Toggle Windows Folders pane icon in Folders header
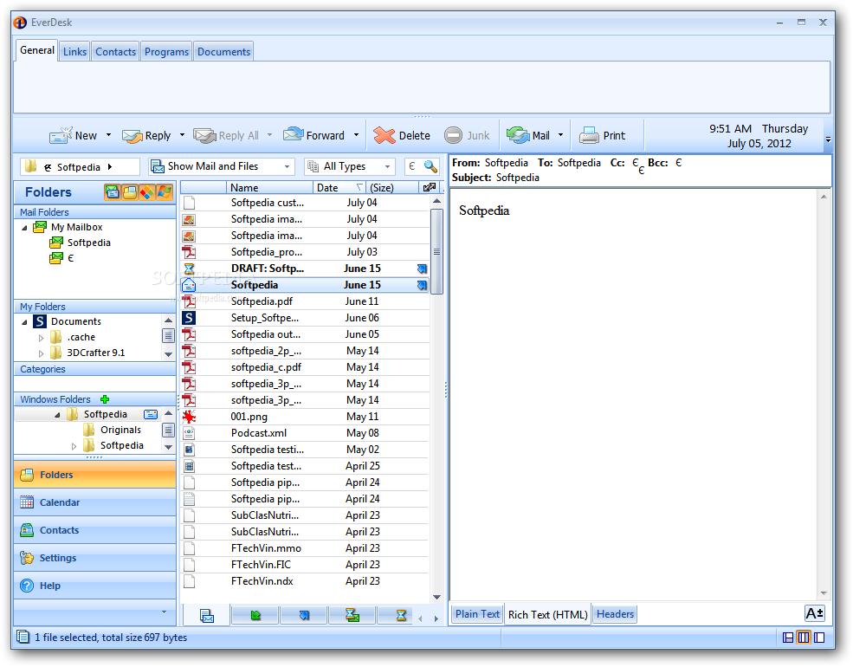 coord(165,192)
